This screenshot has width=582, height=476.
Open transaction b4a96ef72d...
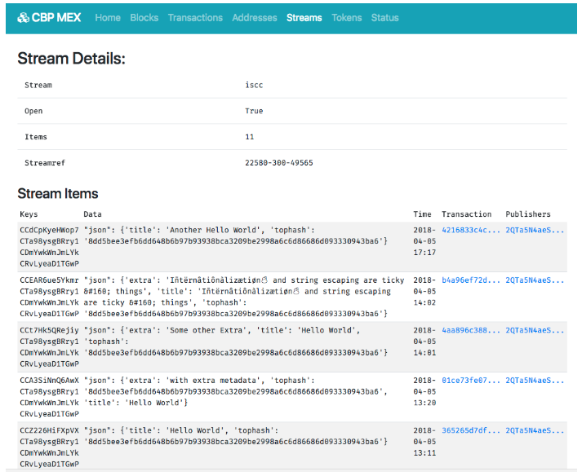(x=471, y=280)
